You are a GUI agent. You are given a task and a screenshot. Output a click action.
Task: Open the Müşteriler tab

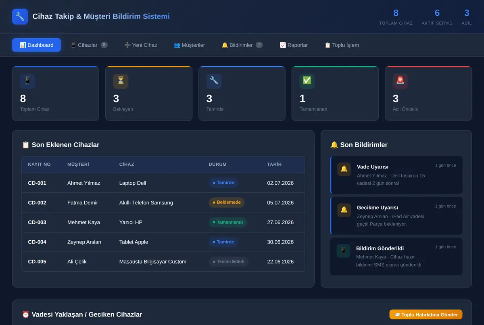[189, 45]
